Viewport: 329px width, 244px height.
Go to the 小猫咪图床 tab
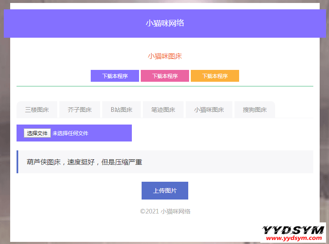(209, 110)
